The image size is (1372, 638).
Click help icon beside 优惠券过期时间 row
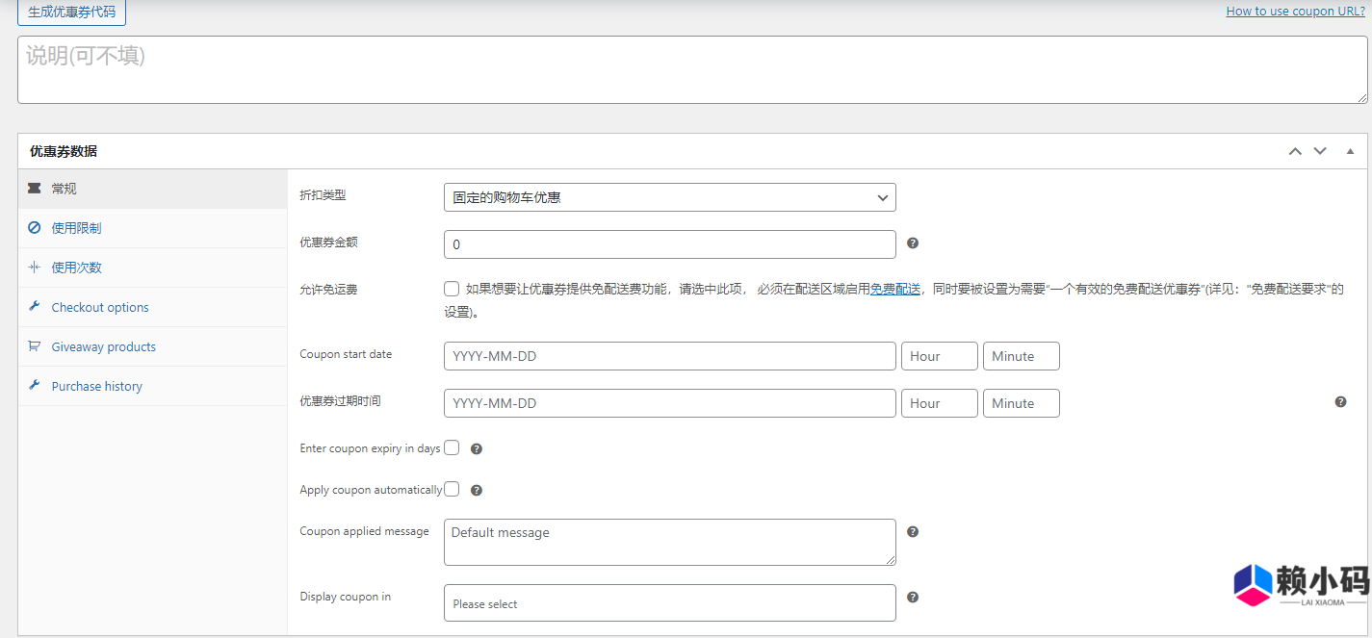[x=1340, y=402]
